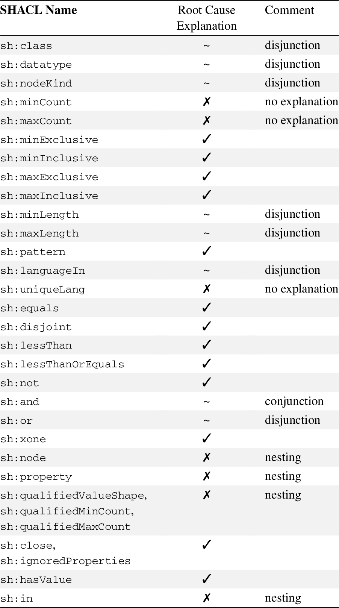
Task: Click the cross mark for sh:minCount
Action: (x=206, y=102)
